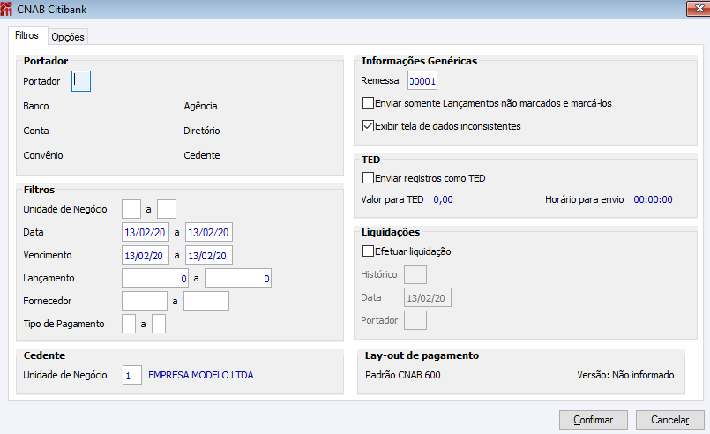Toggle Enviar registros como TED checkbox
The width and height of the screenshot is (710, 434).
369,178
